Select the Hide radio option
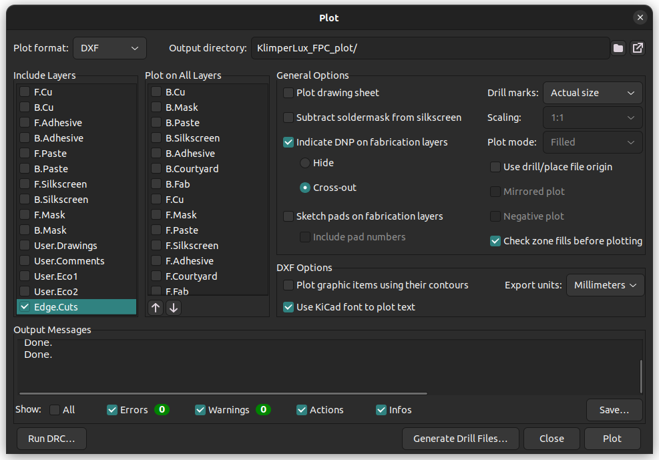 click(x=305, y=163)
